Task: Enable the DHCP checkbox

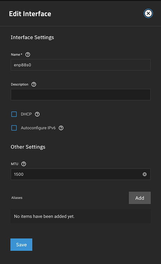Action: pyautogui.click(x=14, y=114)
